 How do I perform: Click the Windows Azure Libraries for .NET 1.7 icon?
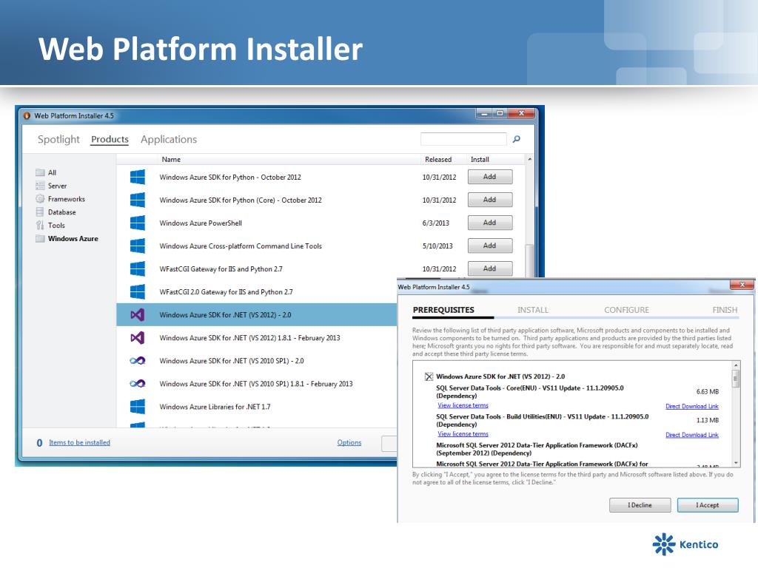click(x=138, y=406)
